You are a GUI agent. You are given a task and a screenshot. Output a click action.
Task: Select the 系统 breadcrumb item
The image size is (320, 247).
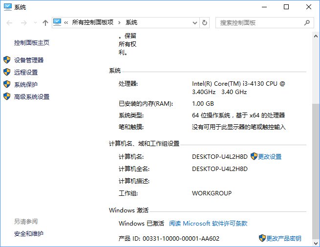point(131,22)
